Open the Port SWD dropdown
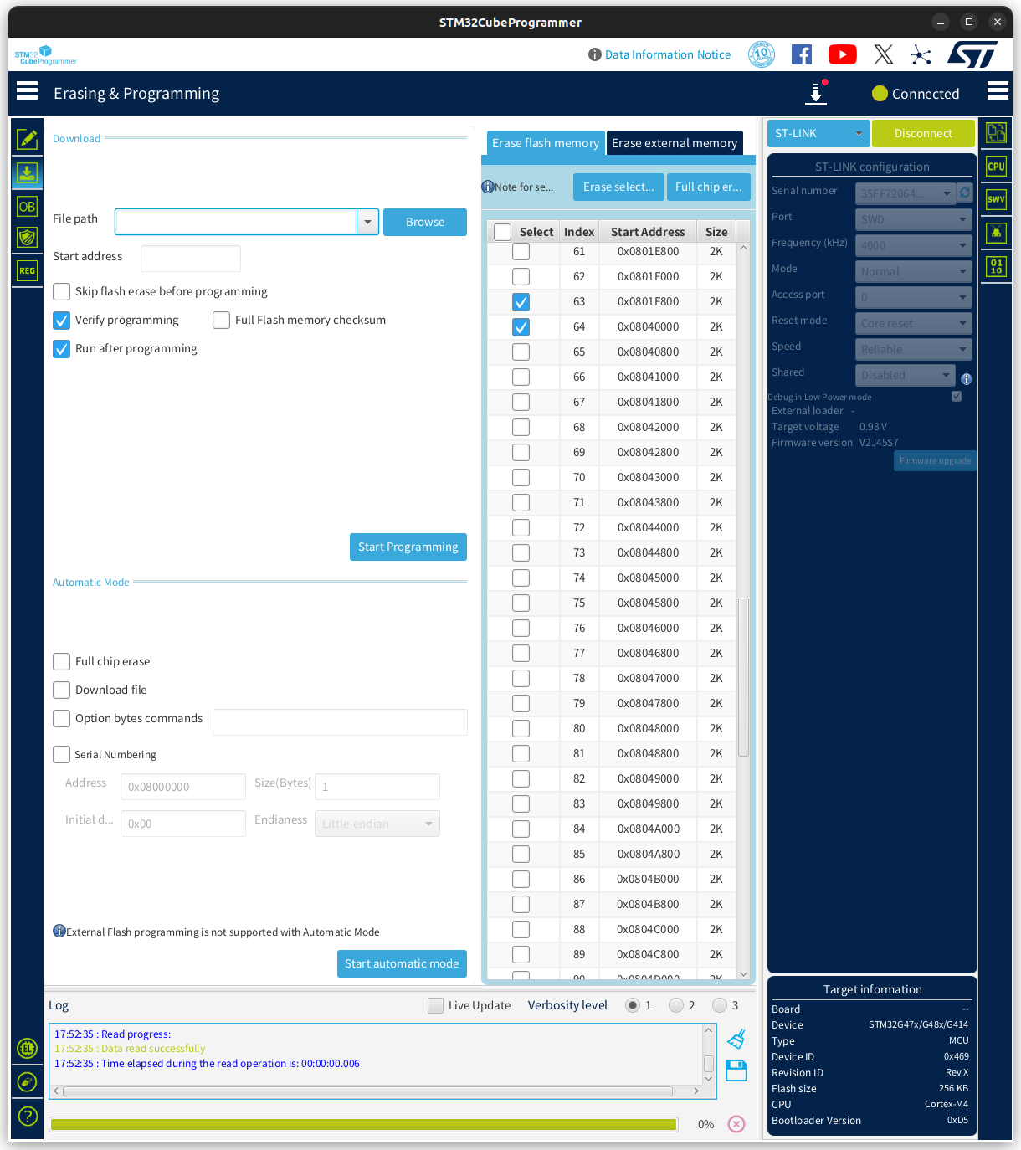The width and height of the screenshot is (1021, 1150). 914,219
